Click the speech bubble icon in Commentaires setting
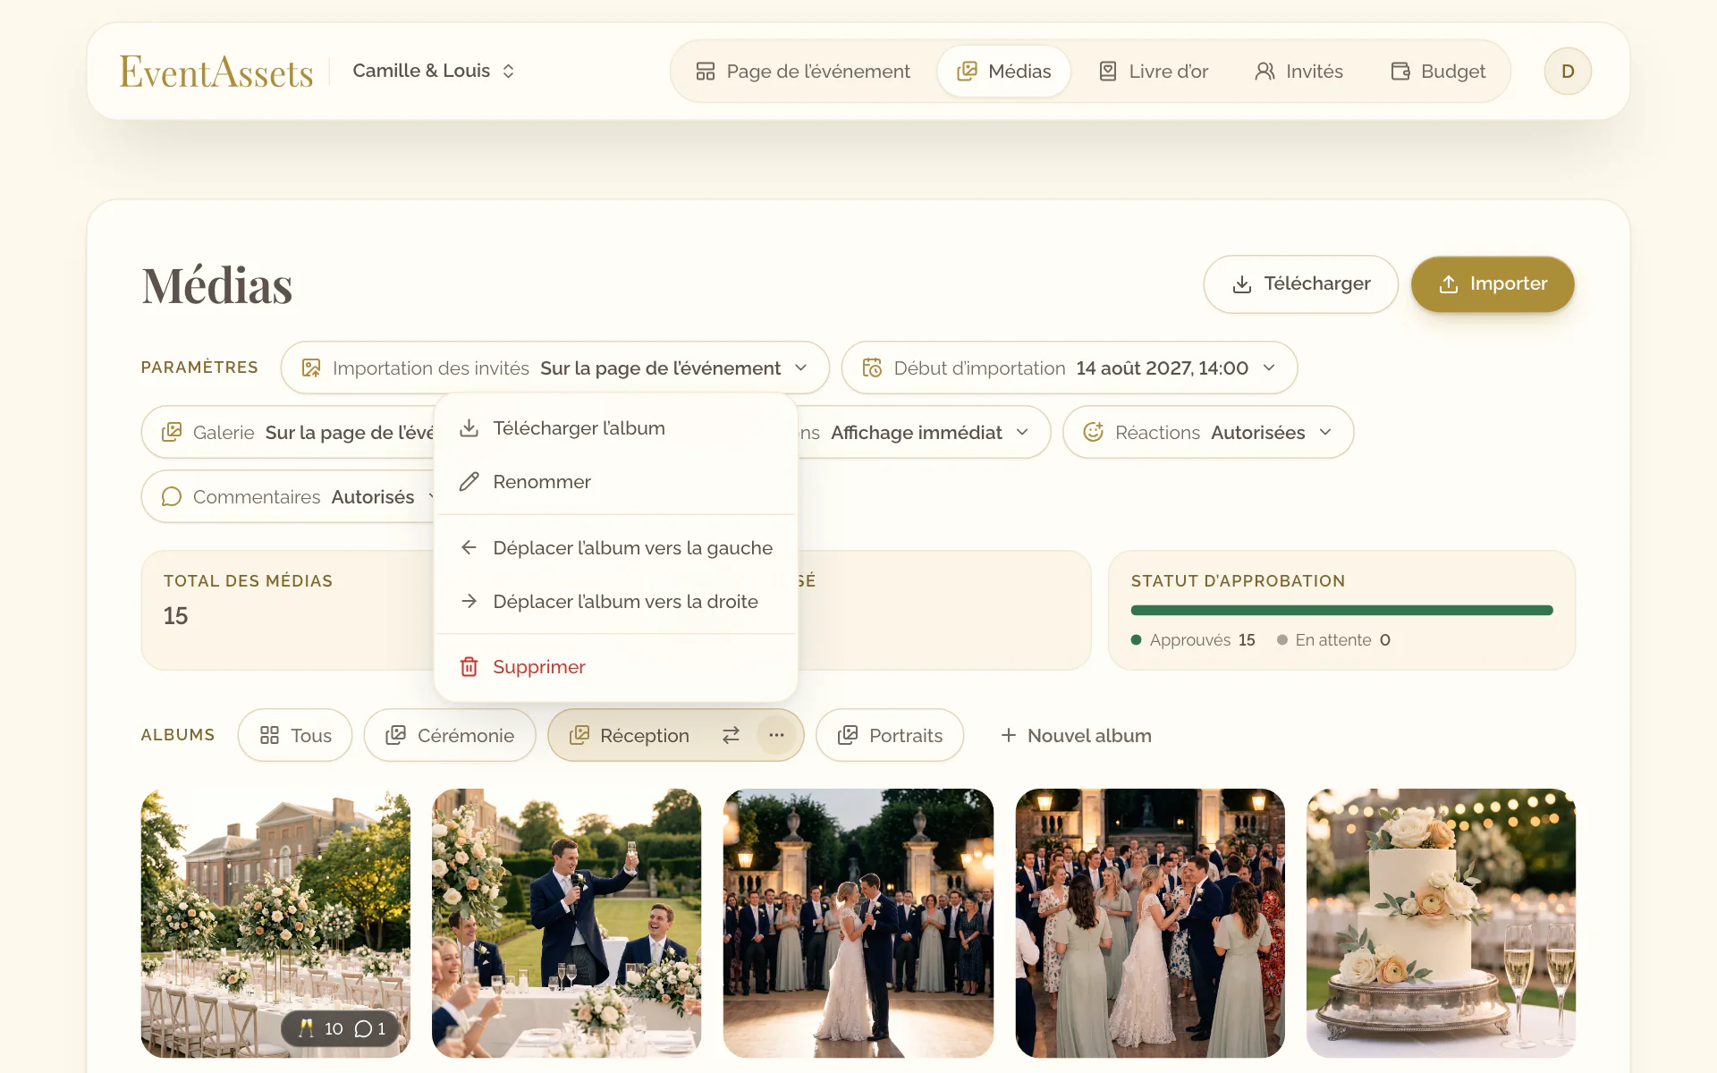1717x1073 pixels. [x=172, y=496]
